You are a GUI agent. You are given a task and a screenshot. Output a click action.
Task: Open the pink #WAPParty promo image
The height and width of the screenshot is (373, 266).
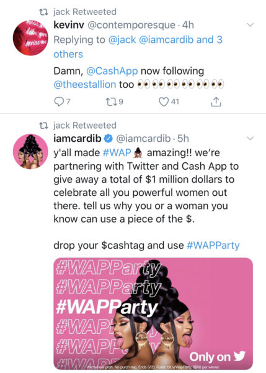[153, 313]
